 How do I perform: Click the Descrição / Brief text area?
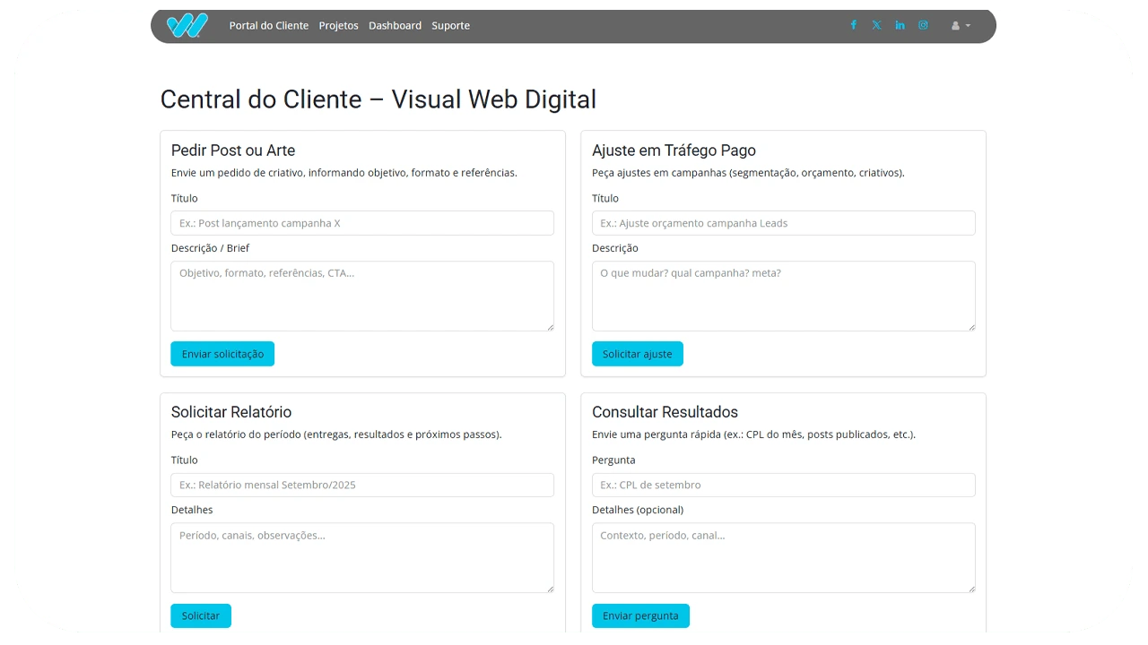tap(362, 296)
